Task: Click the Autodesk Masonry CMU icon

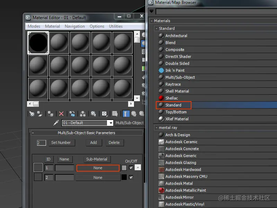Action: pos(161,176)
